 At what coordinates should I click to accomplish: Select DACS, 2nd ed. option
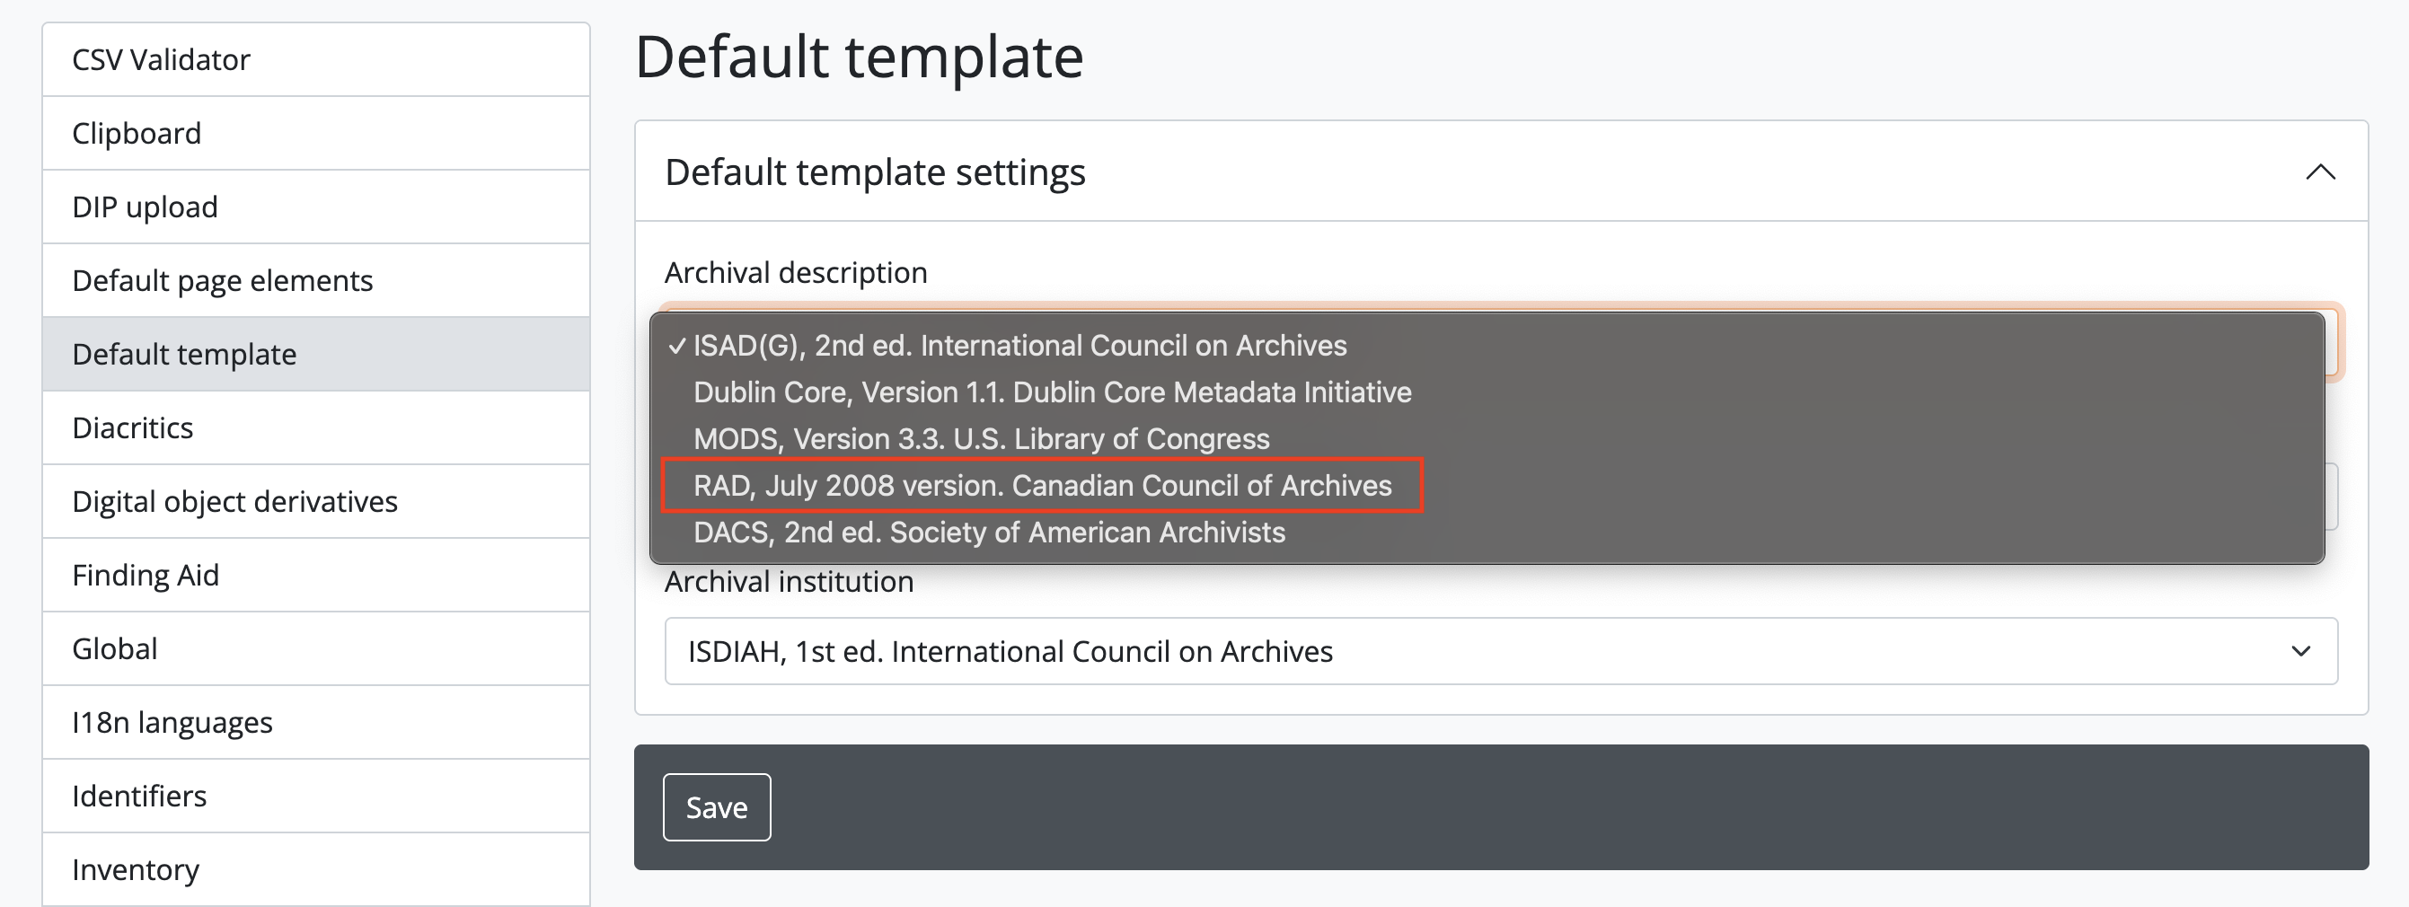coord(988,532)
